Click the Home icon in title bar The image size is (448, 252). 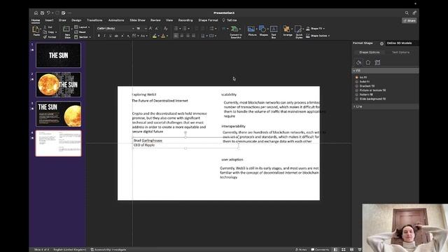tap(36, 13)
